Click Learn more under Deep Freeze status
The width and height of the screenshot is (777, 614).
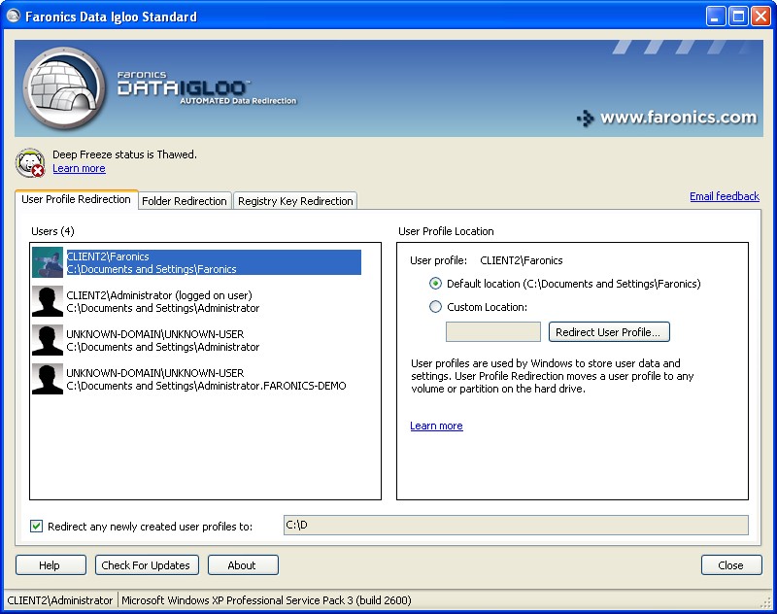(79, 168)
